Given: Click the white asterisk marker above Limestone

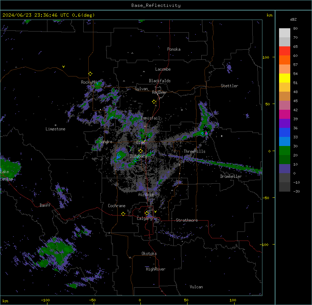Looking at the screenshot, I should [55, 125].
